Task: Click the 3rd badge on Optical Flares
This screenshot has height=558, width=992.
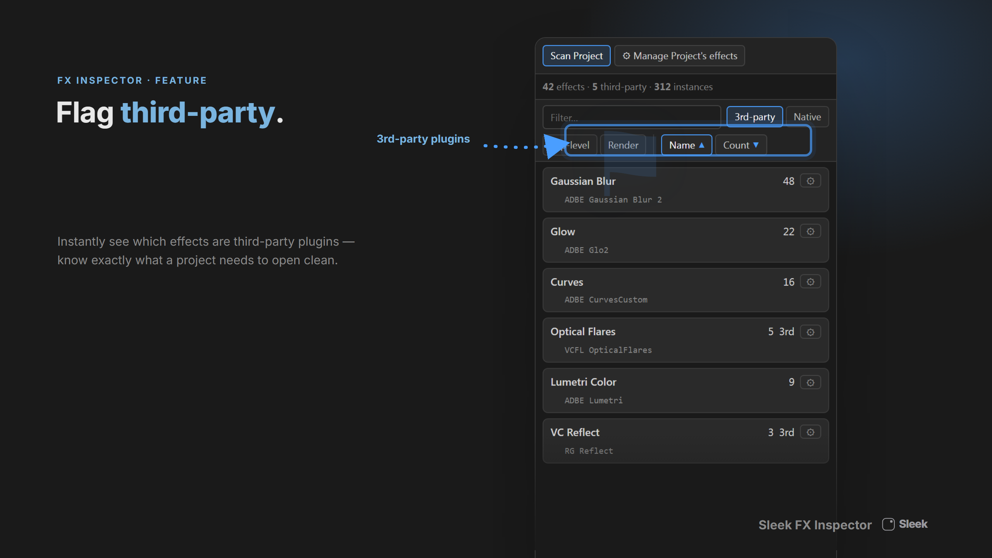Action: [786, 331]
